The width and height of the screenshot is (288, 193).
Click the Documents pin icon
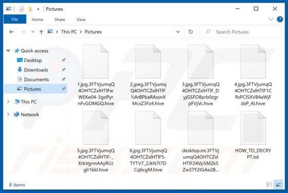64,79
